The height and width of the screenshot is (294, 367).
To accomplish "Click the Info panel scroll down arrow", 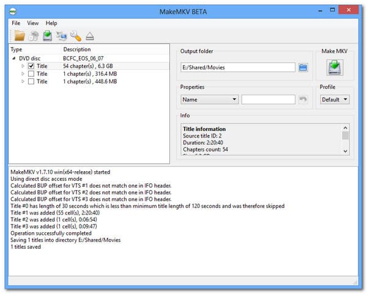I will [x=345, y=151].
